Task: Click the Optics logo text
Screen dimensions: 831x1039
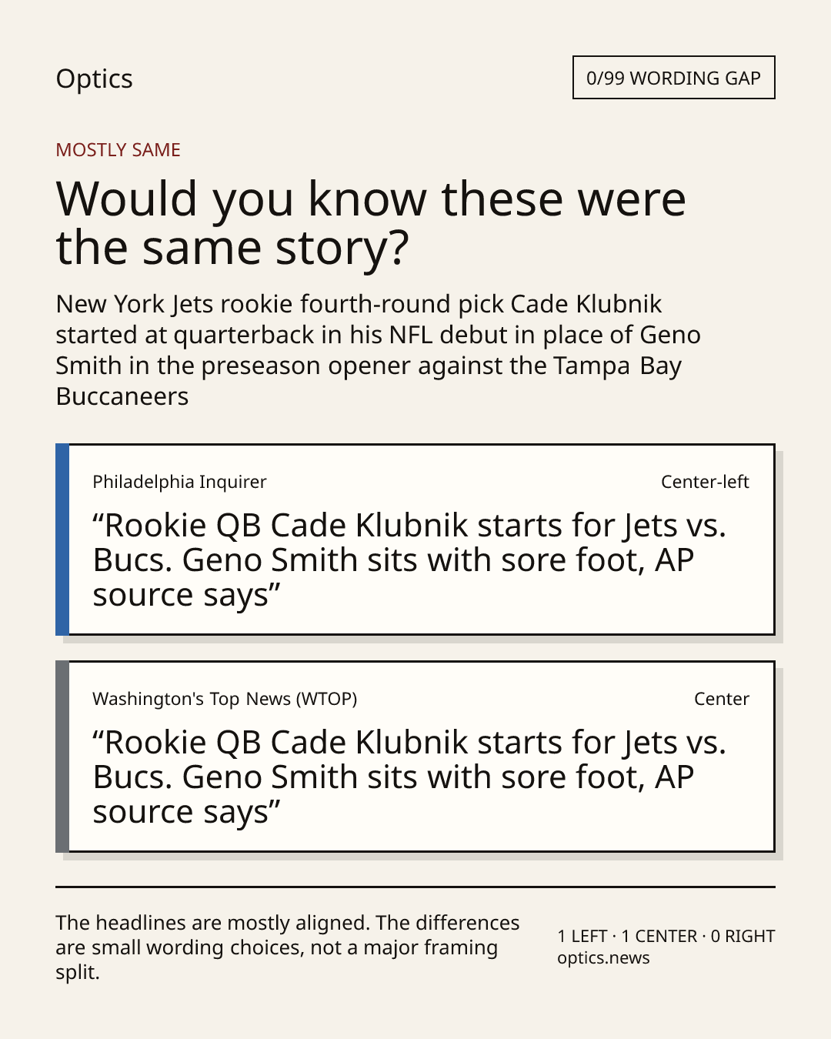Action: point(94,79)
